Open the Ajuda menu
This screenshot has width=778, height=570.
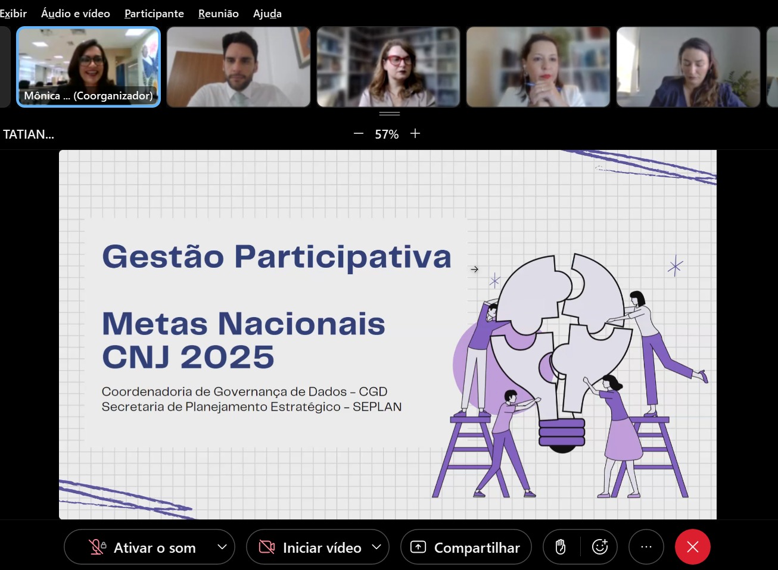[267, 13]
